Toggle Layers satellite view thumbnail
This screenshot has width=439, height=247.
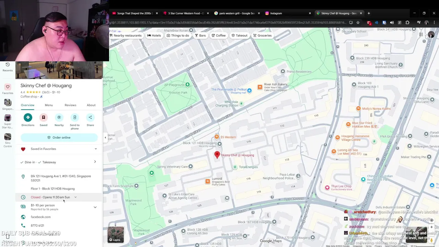click(116, 235)
